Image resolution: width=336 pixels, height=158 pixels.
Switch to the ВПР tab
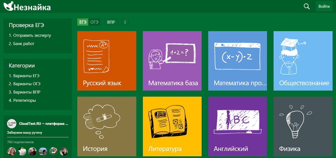pyautogui.click(x=111, y=22)
